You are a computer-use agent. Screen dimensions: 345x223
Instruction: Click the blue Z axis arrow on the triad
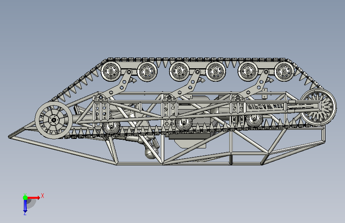pos(25,206)
